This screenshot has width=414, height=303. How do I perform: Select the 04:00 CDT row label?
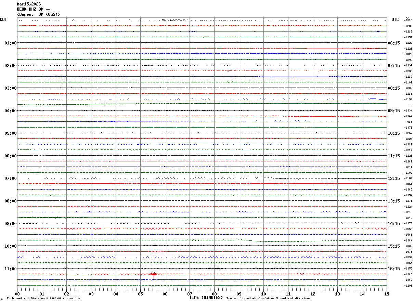[10, 111]
